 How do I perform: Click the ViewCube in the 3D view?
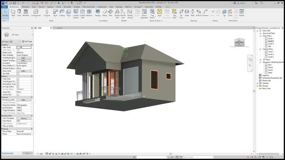pyautogui.click(x=240, y=43)
